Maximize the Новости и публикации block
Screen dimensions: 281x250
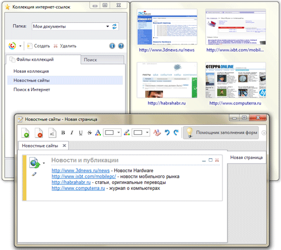210,160
